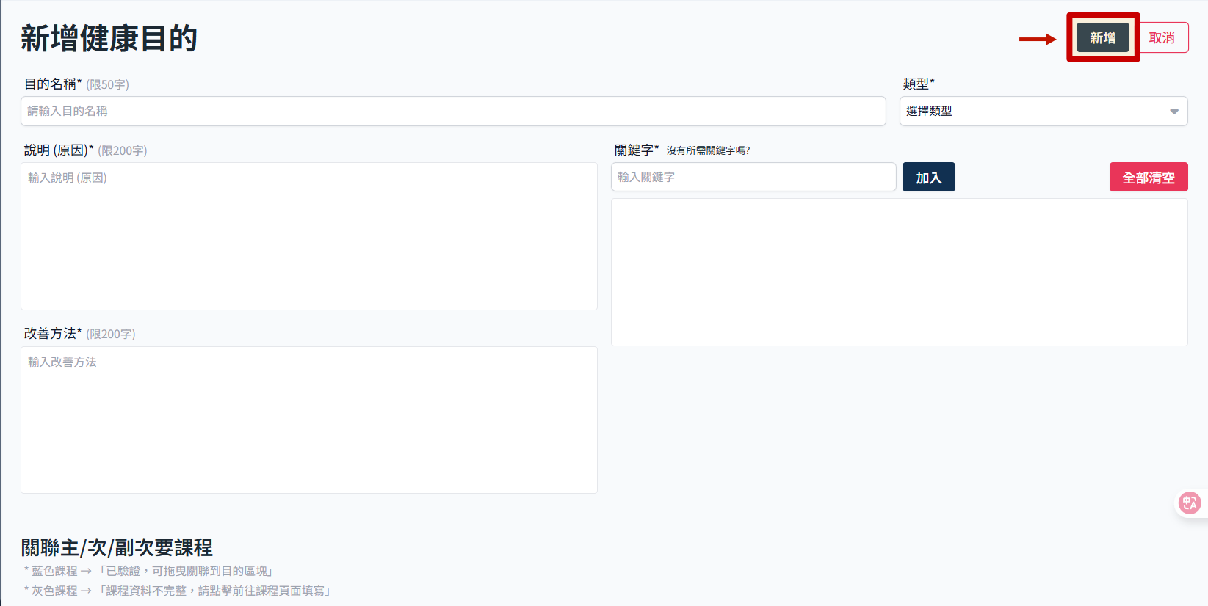Focus the 改善方法 text area
The image size is (1208, 606).
(309, 420)
